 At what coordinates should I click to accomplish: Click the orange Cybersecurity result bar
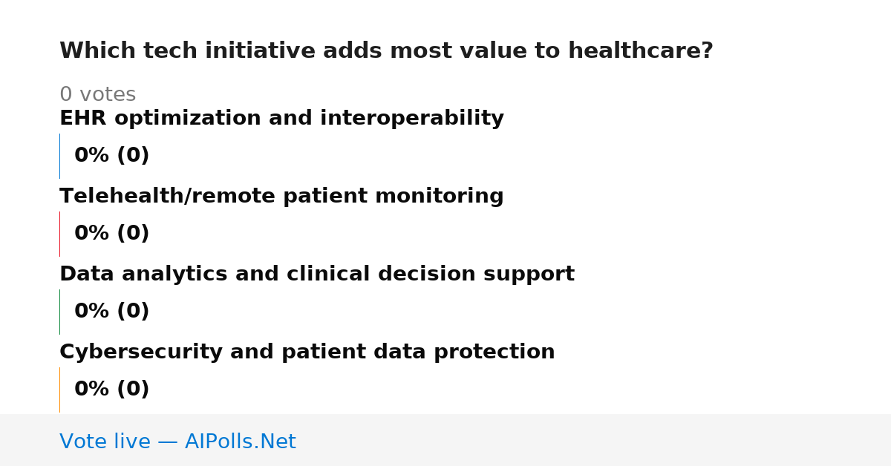pos(59,390)
